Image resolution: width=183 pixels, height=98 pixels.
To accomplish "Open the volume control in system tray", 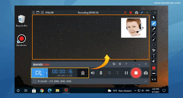I will click(x=143, y=91).
